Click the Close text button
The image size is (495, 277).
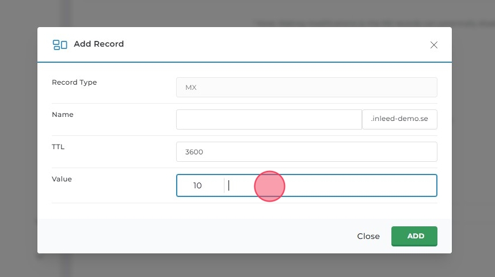click(x=368, y=236)
